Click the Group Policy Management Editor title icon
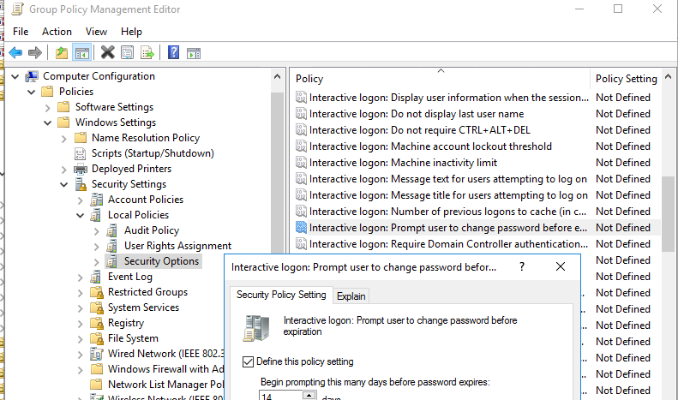The width and height of the screenshot is (678, 400). click(x=17, y=9)
